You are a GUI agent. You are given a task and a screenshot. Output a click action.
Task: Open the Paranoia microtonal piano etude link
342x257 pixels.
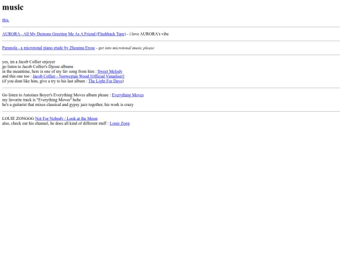pyautogui.click(x=49, y=48)
